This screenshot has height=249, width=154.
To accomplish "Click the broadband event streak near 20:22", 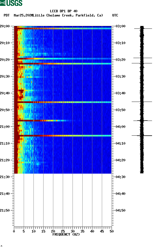I will (x=63, y=64).
